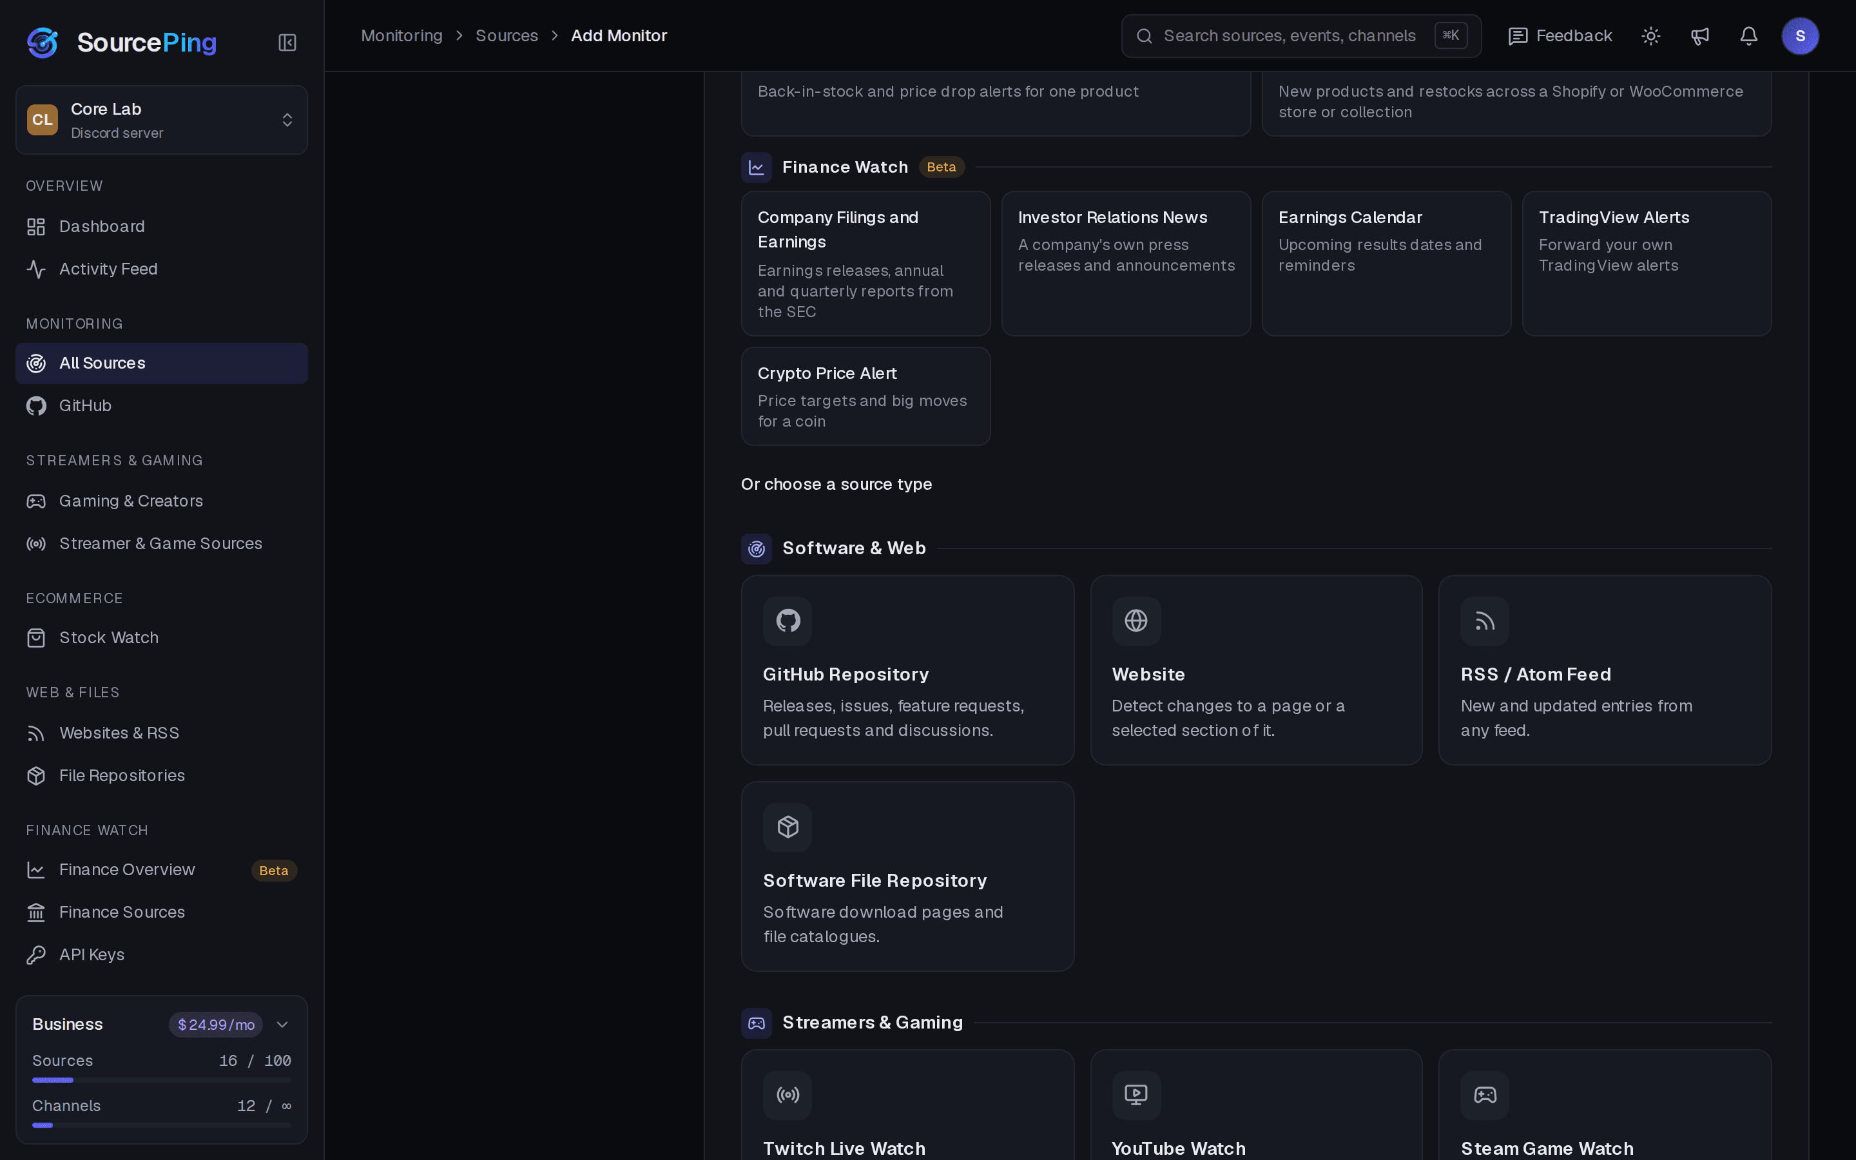The width and height of the screenshot is (1856, 1160).
Task: Select TradingView Alerts card
Action: [x=1647, y=264]
